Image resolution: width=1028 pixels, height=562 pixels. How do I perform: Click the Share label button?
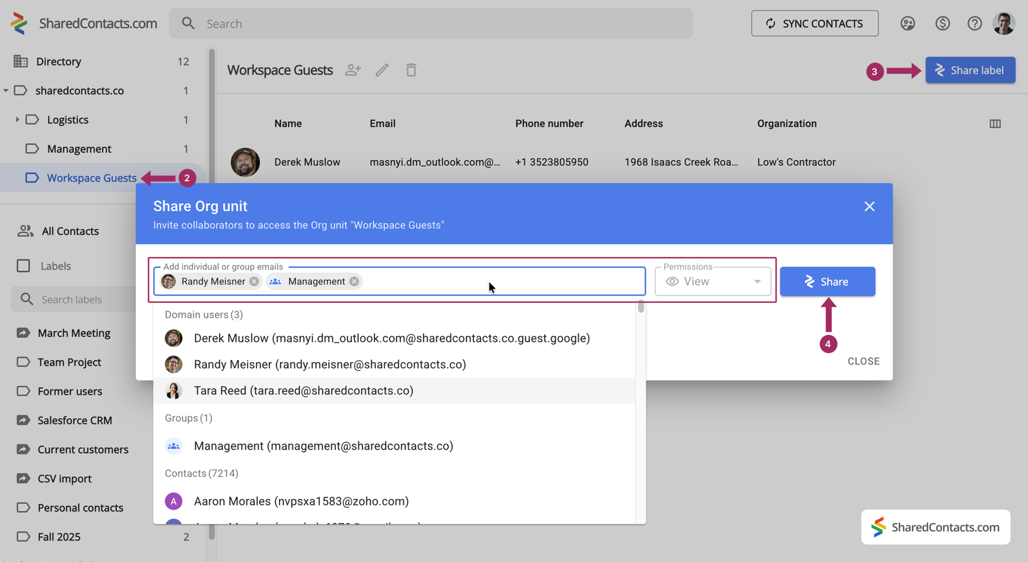pos(970,70)
